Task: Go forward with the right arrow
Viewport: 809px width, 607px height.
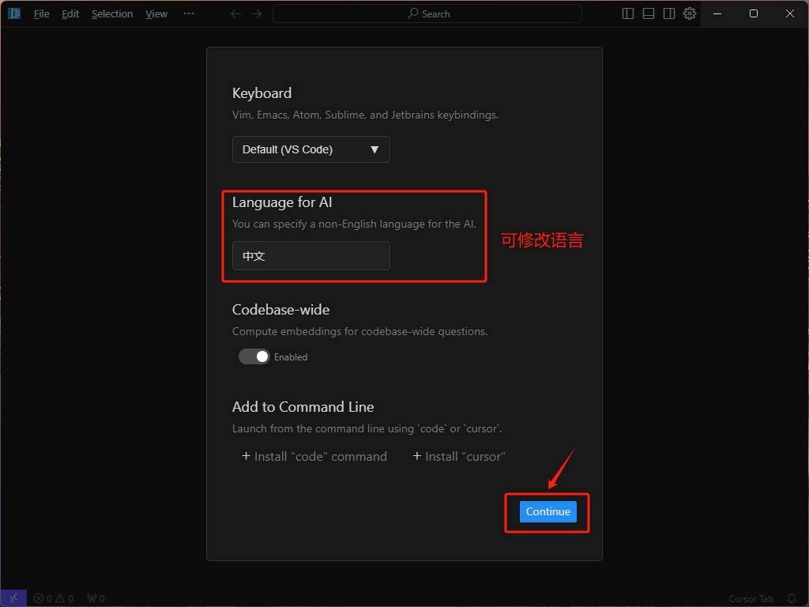Action: coord(257,14)
